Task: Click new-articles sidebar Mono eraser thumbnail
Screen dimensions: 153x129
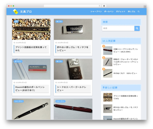Action: pyautogui.click(x=108, y=109)
